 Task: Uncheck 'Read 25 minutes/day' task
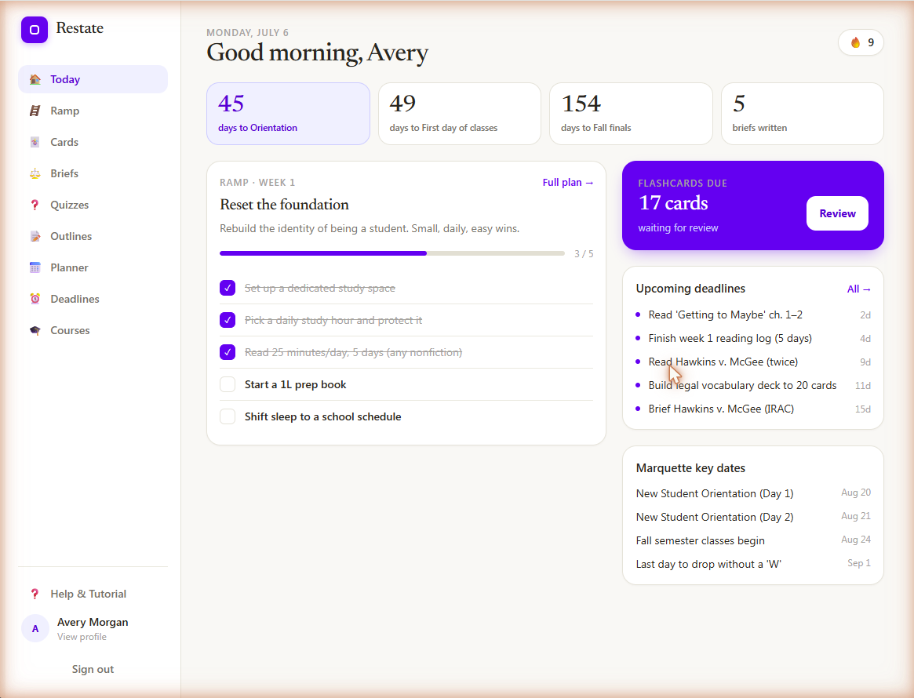[228, 352]
